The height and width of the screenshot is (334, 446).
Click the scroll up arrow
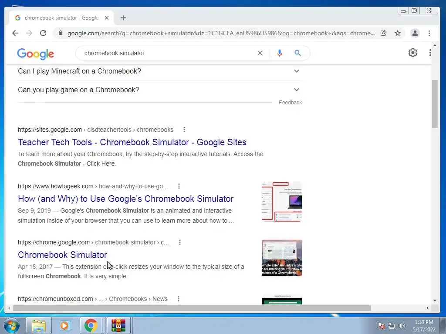pyautogui.click(x=435, y=45)
